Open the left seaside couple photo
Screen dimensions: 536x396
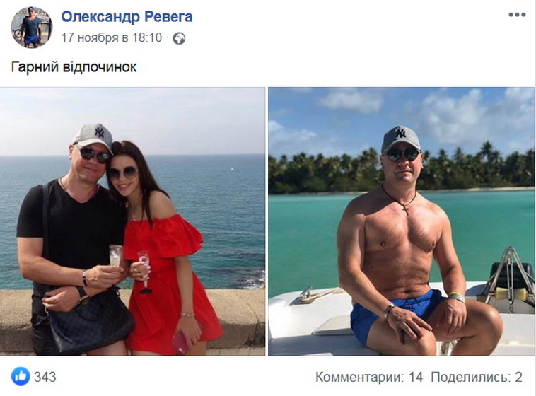(132, 221)
